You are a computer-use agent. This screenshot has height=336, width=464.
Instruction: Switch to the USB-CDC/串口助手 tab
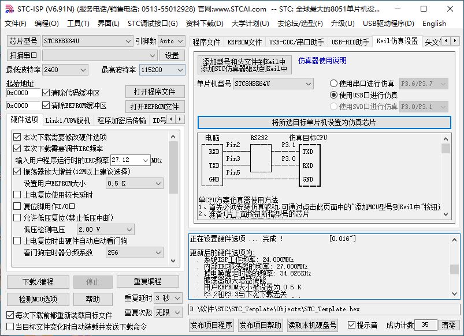[x=296, y=42]
